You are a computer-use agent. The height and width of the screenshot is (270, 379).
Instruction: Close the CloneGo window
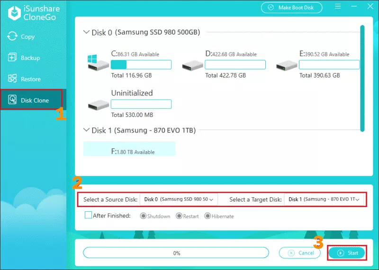(x=370, y=6)
